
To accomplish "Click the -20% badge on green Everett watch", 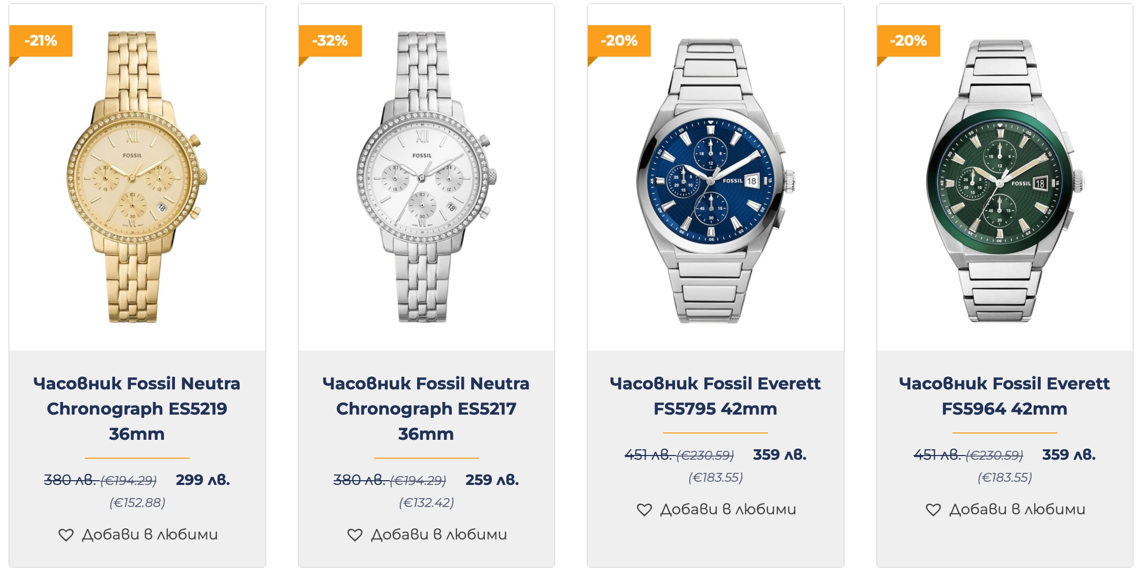I will pos(908,41).
